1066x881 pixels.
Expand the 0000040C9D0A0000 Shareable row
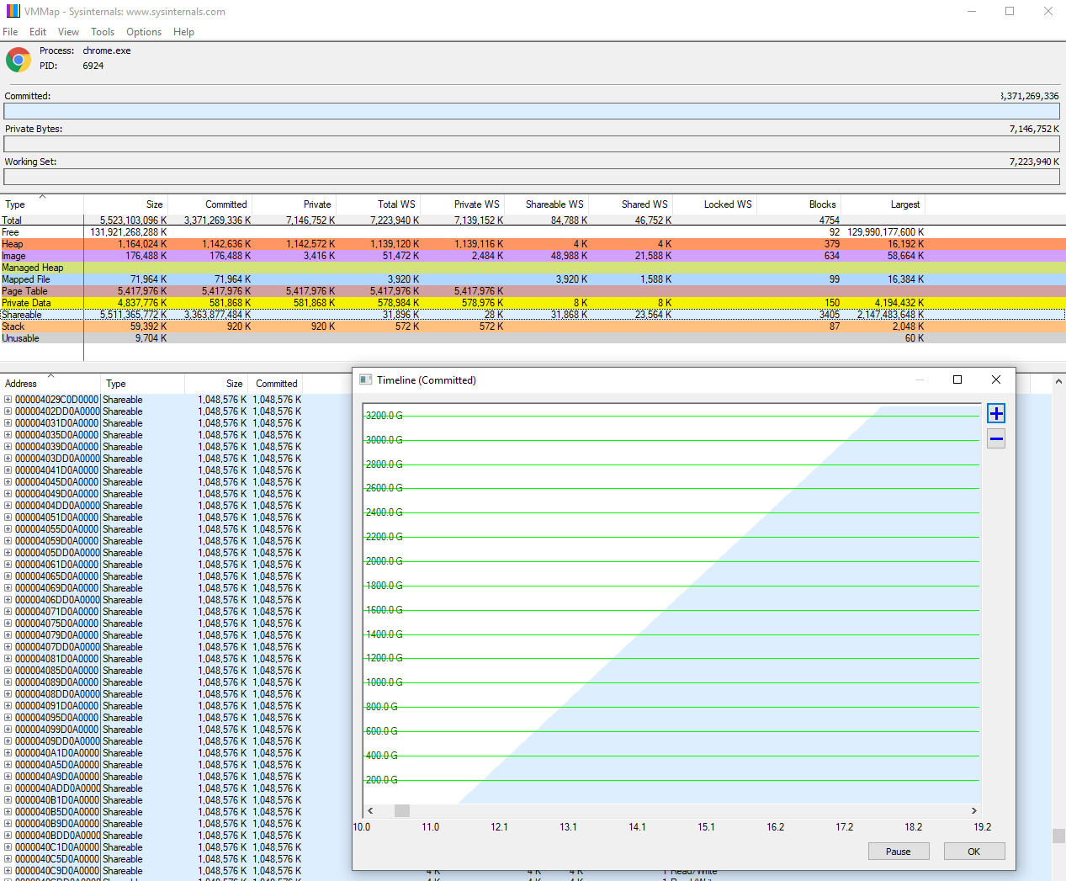pyautogui.click(x=8, y=871)
